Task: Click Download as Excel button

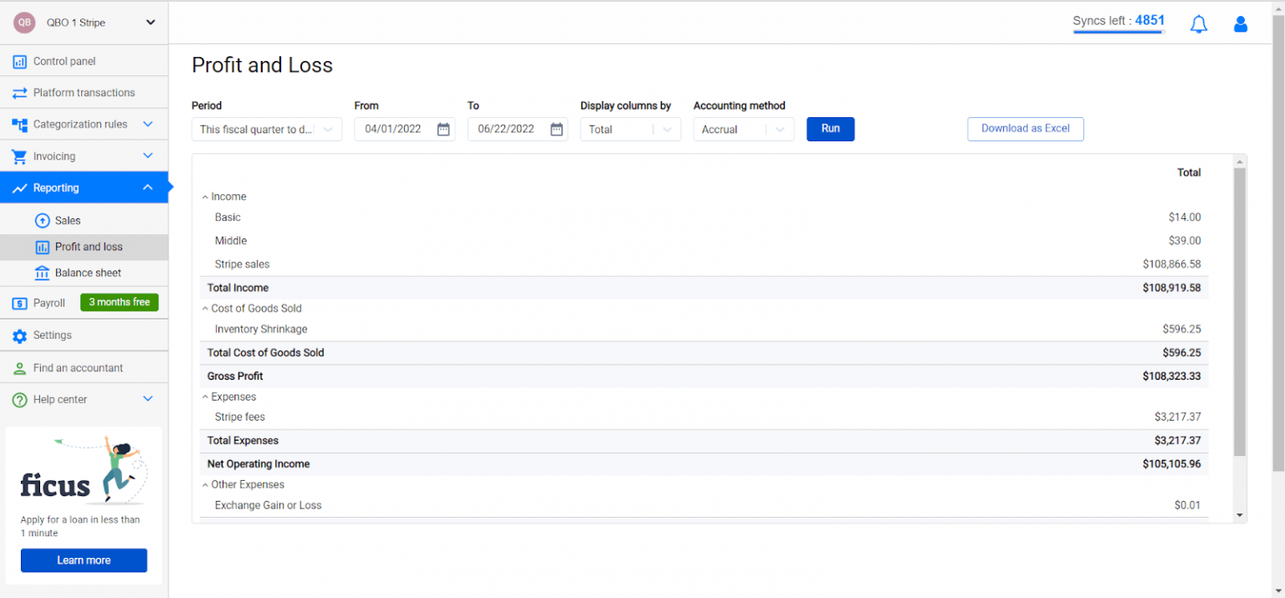Action: (x=1025, y=129)
